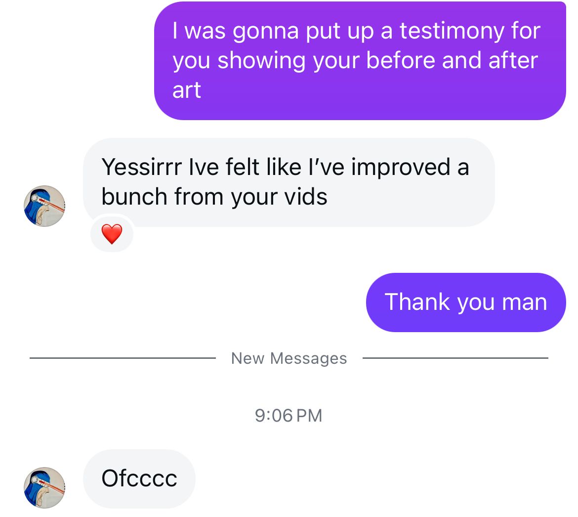578x517 pixels.
Task: Open sender's avatar beside Ofcccc message
Action: (x=44, y=487)
